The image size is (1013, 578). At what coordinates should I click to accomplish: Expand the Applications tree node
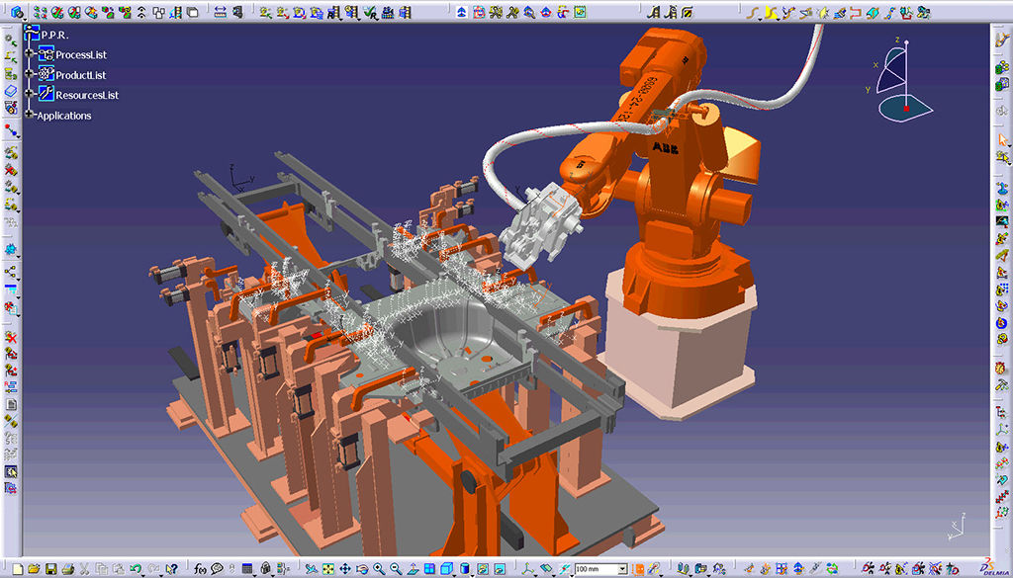tap(31, 116)
